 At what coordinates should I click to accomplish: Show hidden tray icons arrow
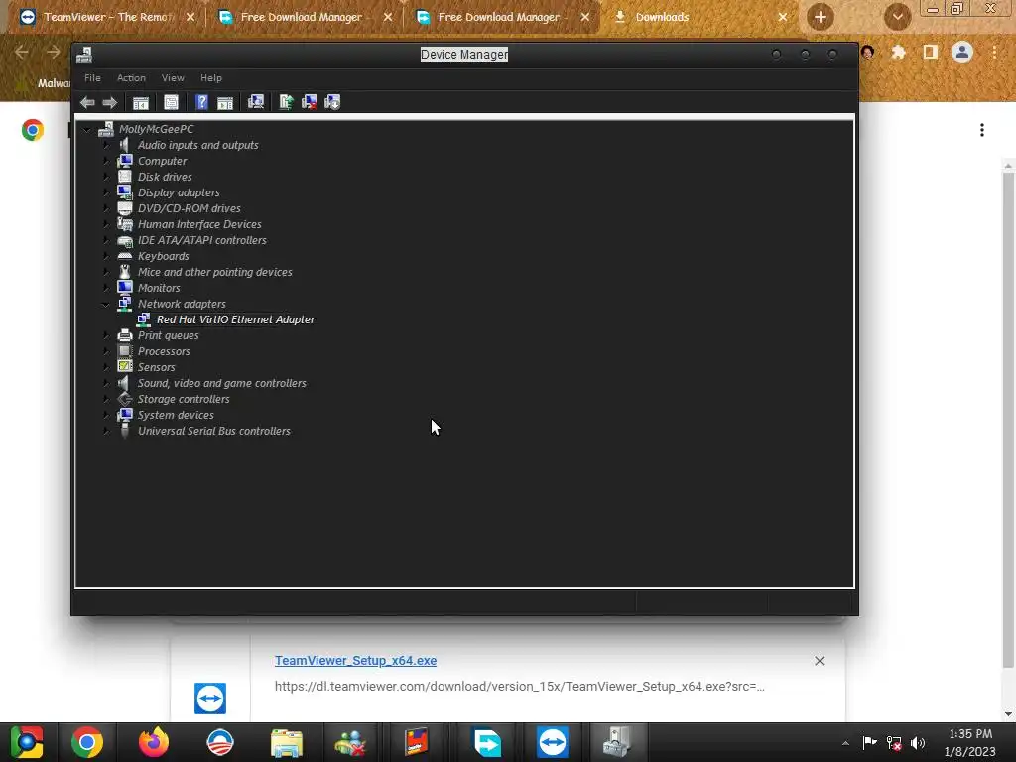pyautogui.click(x=845, y=743)
